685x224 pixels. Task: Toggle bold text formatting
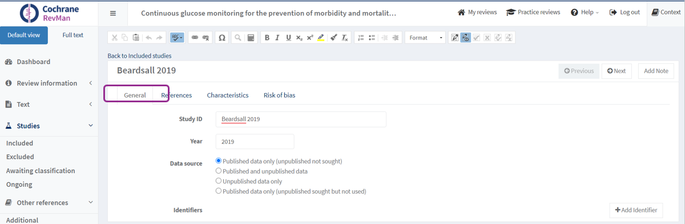point(267,38)
